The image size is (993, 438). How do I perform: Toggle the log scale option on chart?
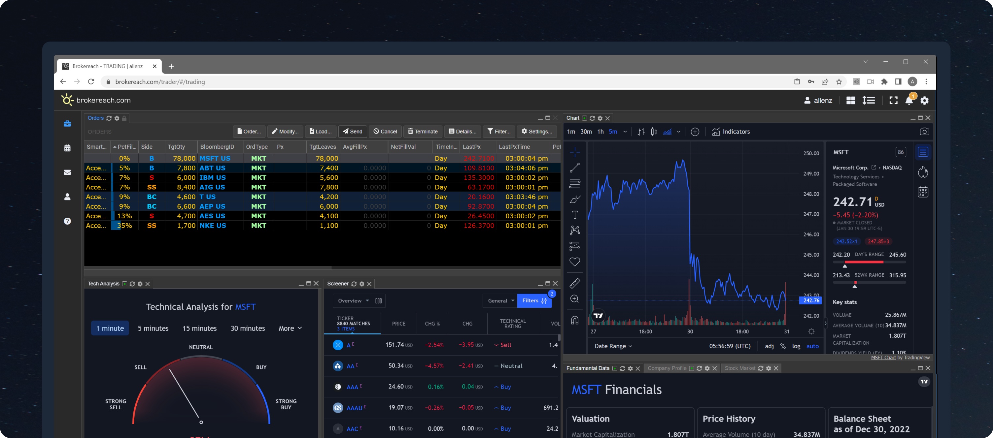(x=796, y=346)
